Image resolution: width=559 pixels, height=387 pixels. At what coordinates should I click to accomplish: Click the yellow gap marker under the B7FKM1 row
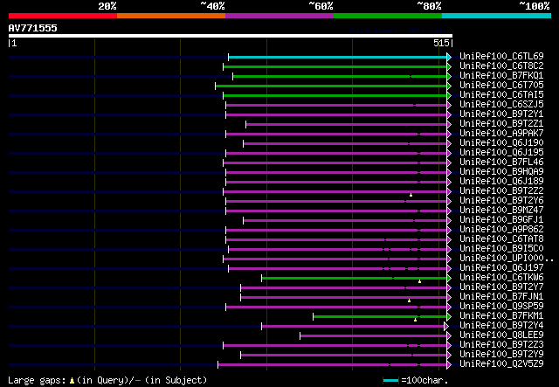tap(416, 321)
